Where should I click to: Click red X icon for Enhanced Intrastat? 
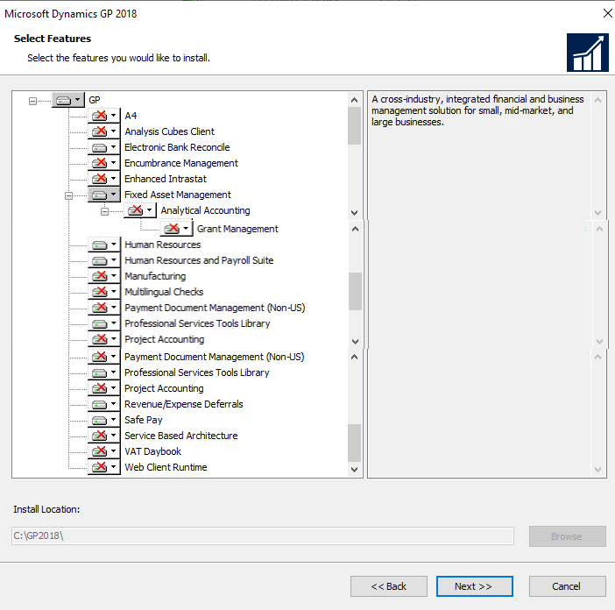(x=100, y=179)
